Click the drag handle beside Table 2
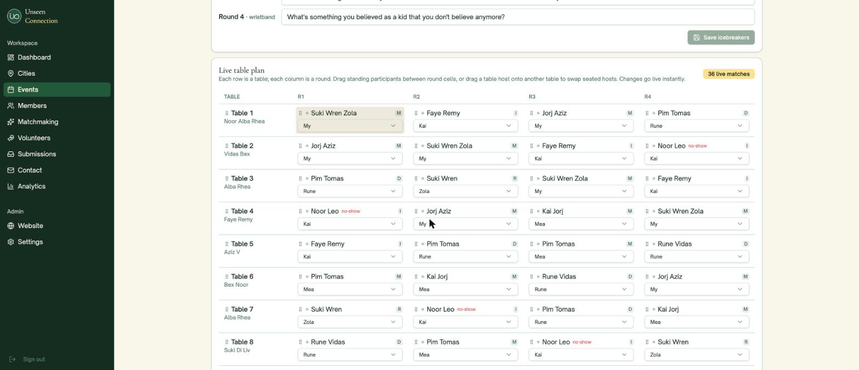The image size is (859, 370). pyautogui.click(x=227, y=146)
